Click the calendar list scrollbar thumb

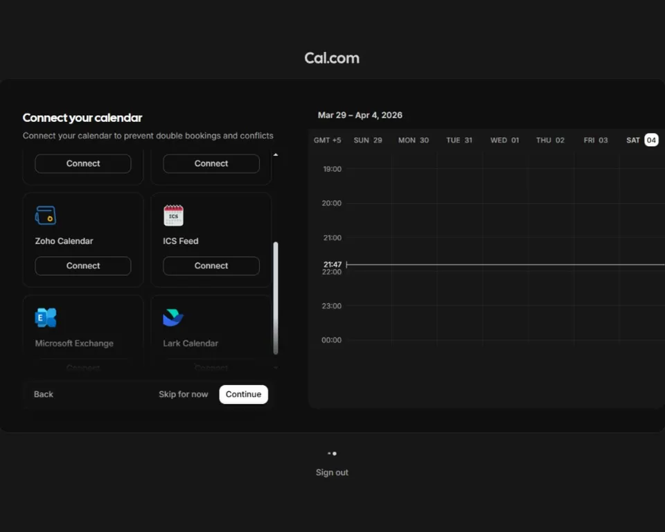[x=276, y=298]
